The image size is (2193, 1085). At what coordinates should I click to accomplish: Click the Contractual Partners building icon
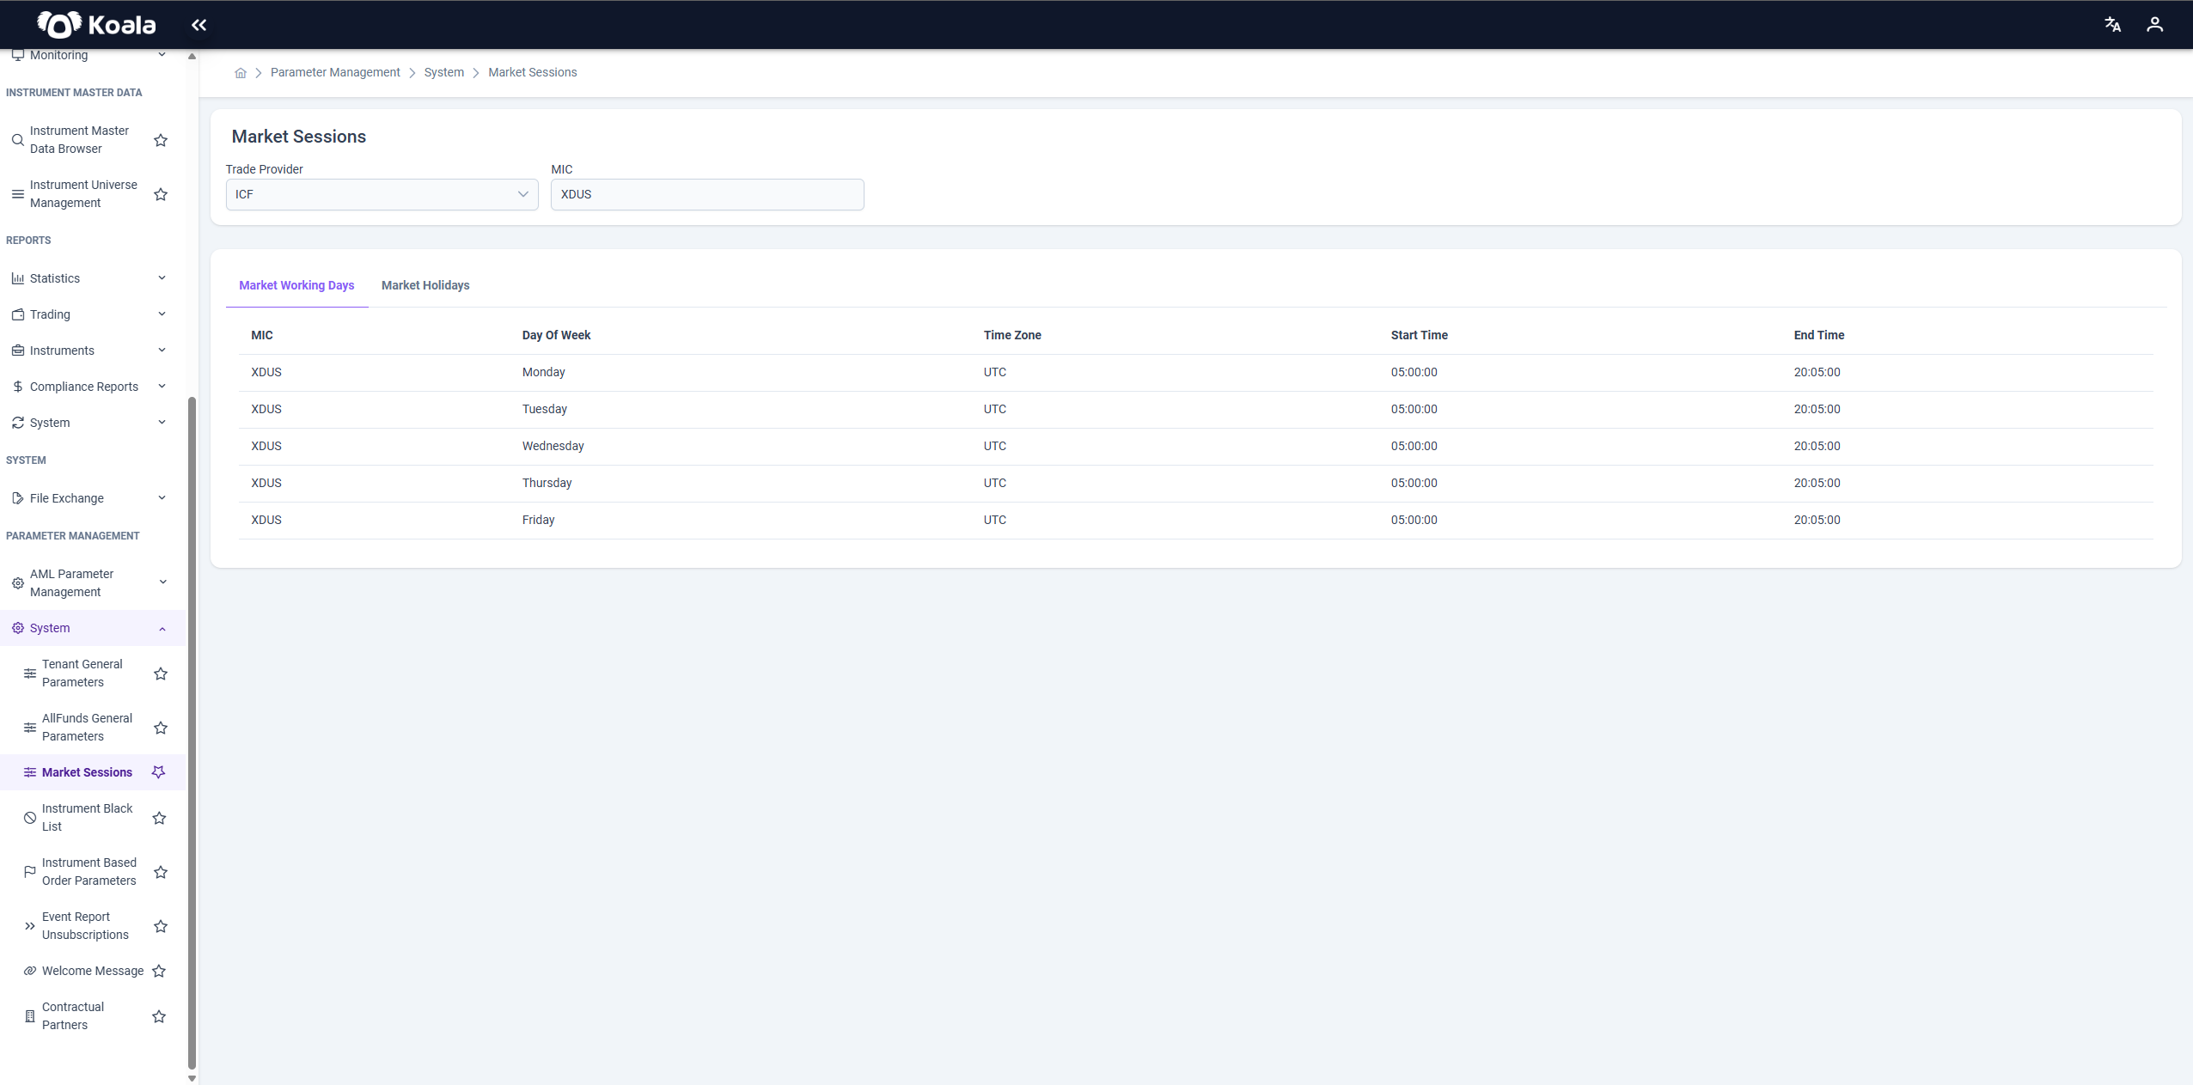coord(30,1016)
